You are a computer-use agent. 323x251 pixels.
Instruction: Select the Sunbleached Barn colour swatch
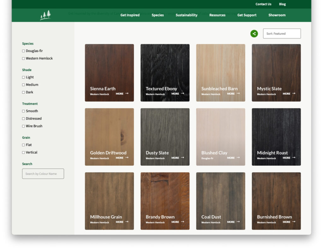[220, 69]
